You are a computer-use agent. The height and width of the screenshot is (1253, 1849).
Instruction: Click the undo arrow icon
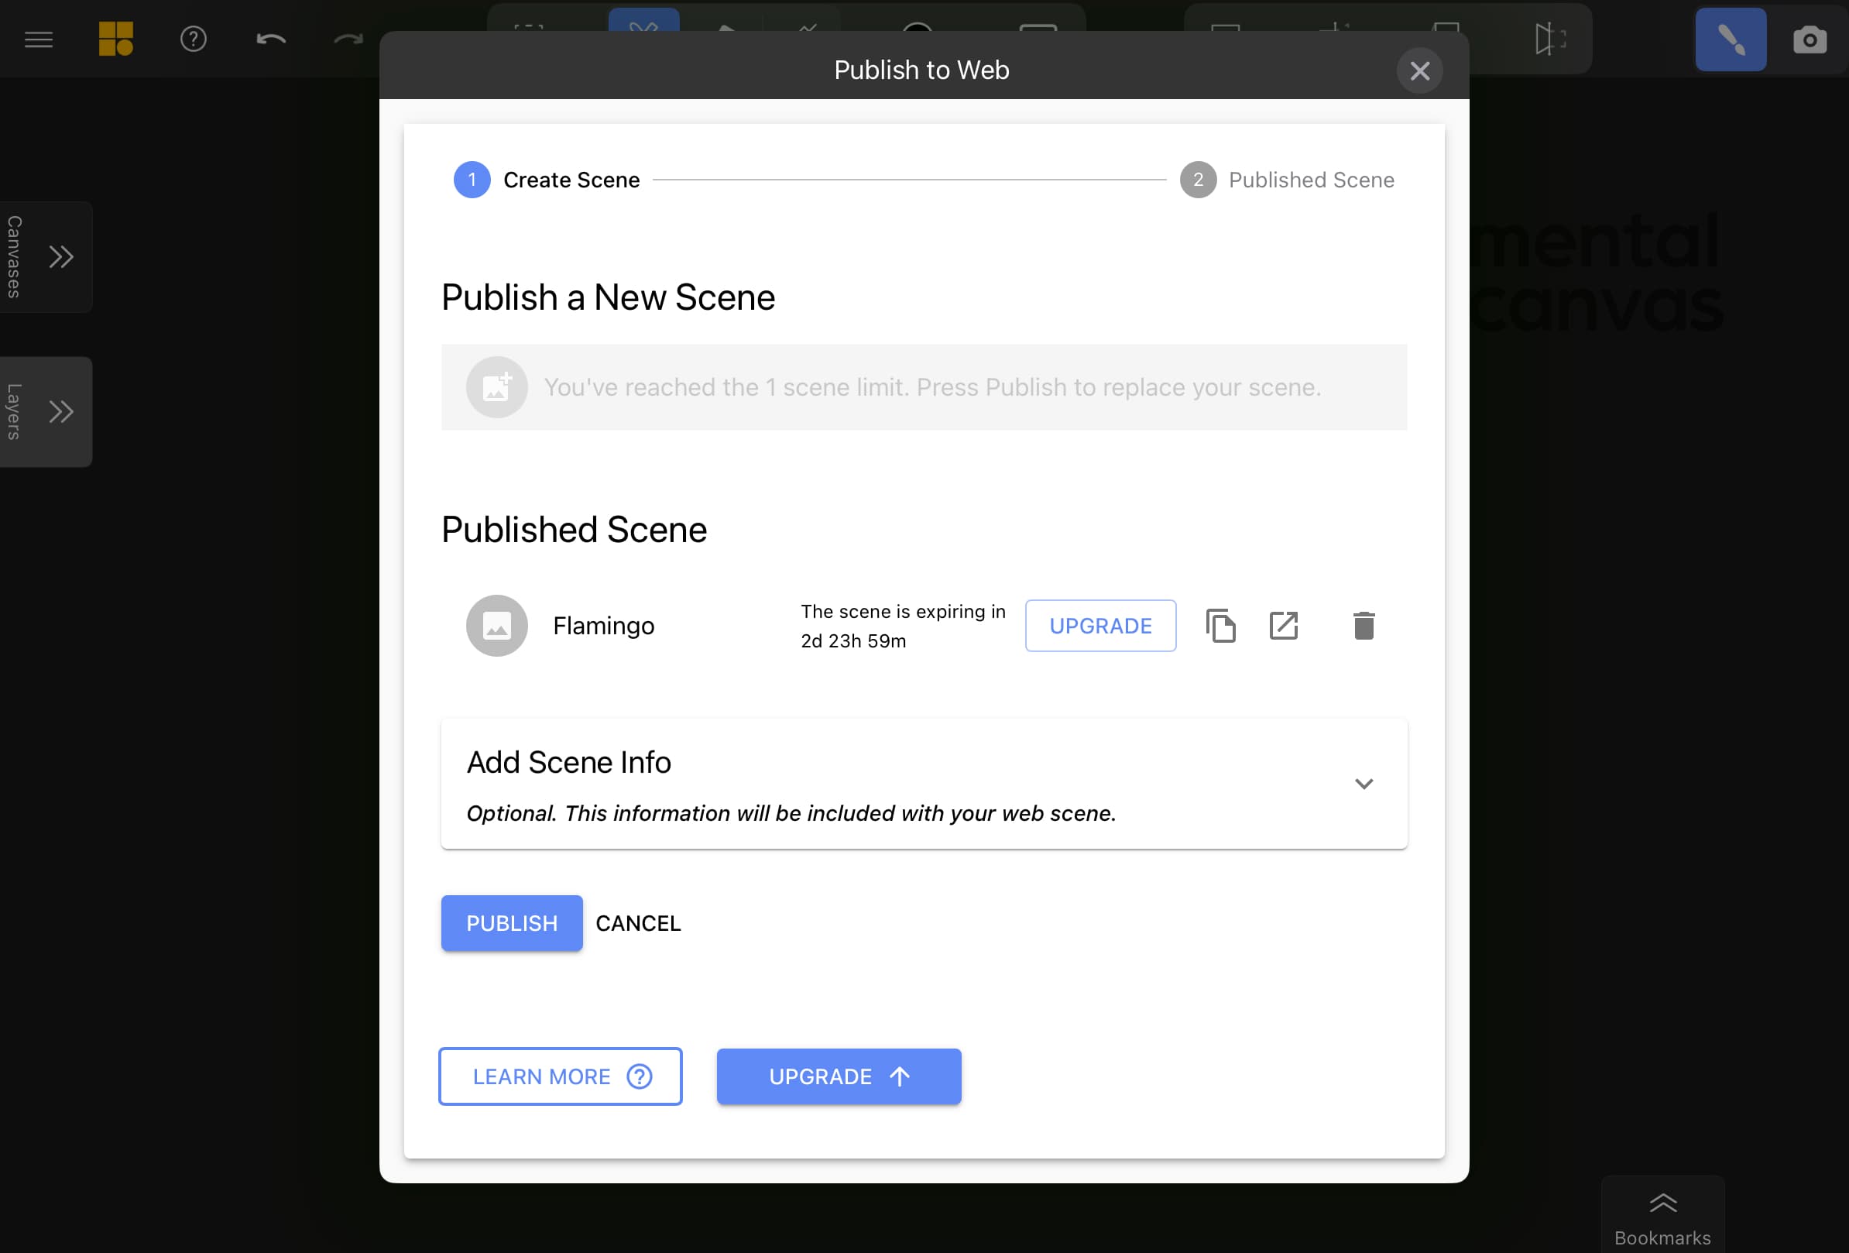pyautogui.click(x=269, y=36)
